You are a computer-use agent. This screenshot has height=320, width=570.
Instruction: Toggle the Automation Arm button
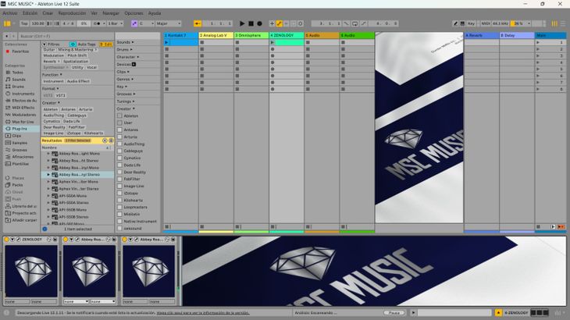tap(279, 23)
